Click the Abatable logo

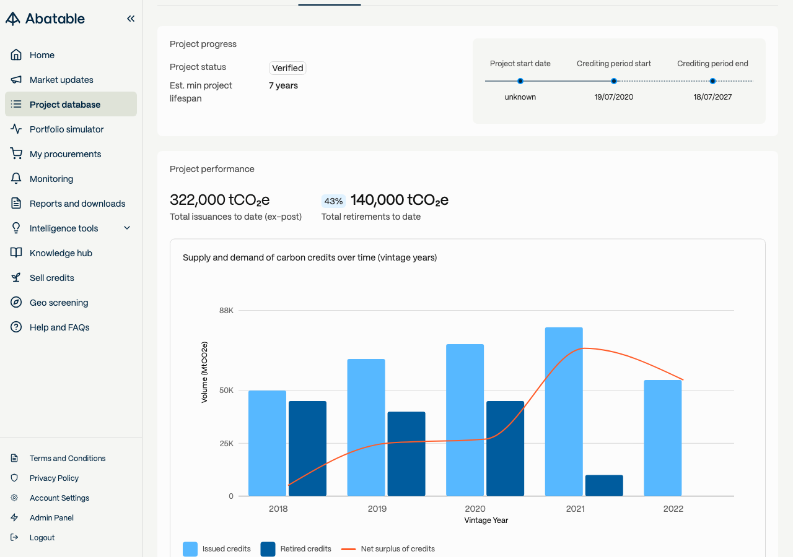45,19
